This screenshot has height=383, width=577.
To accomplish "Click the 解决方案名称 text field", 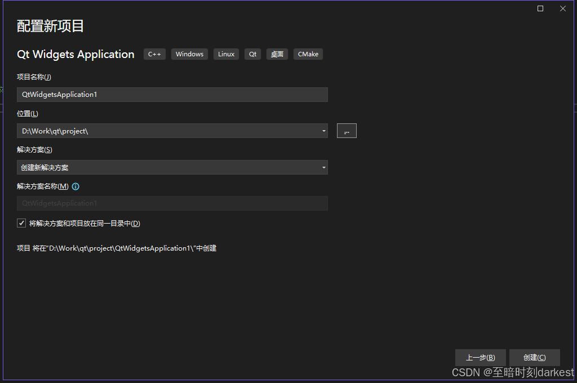I will [x=172, y=203].
